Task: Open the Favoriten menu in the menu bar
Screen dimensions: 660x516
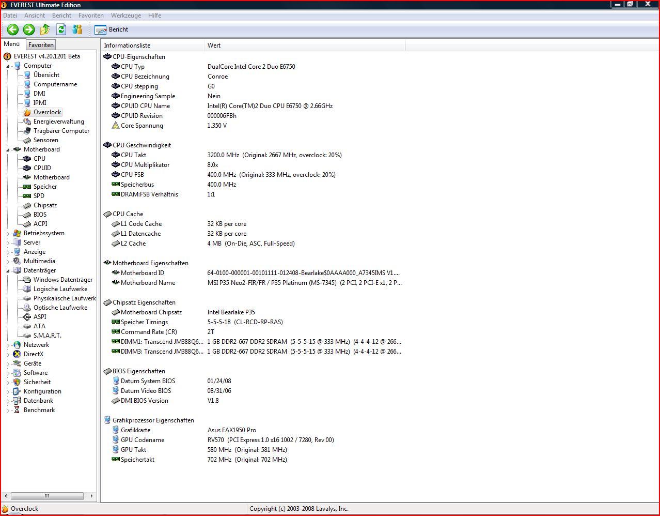Action: (91, 16)
